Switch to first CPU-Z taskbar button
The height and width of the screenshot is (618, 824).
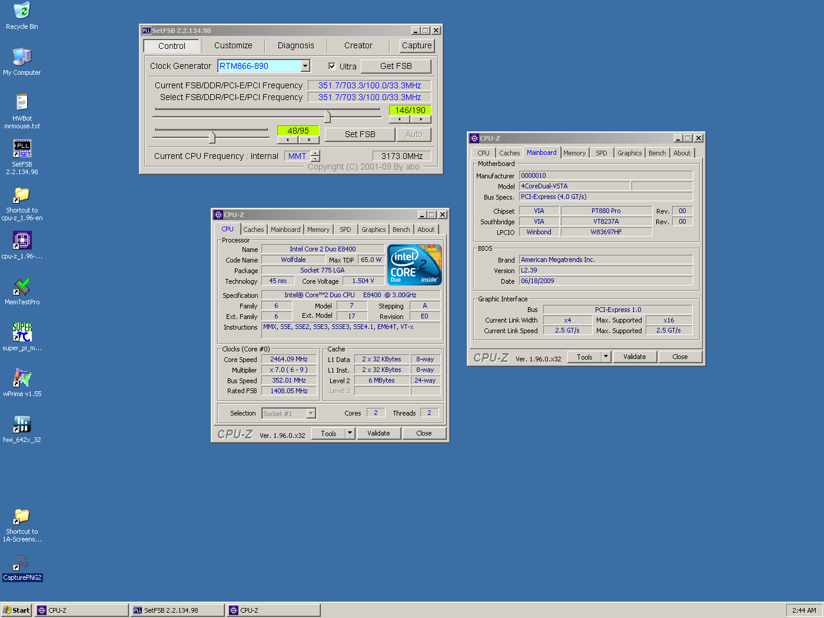click(x=82, y=610)
